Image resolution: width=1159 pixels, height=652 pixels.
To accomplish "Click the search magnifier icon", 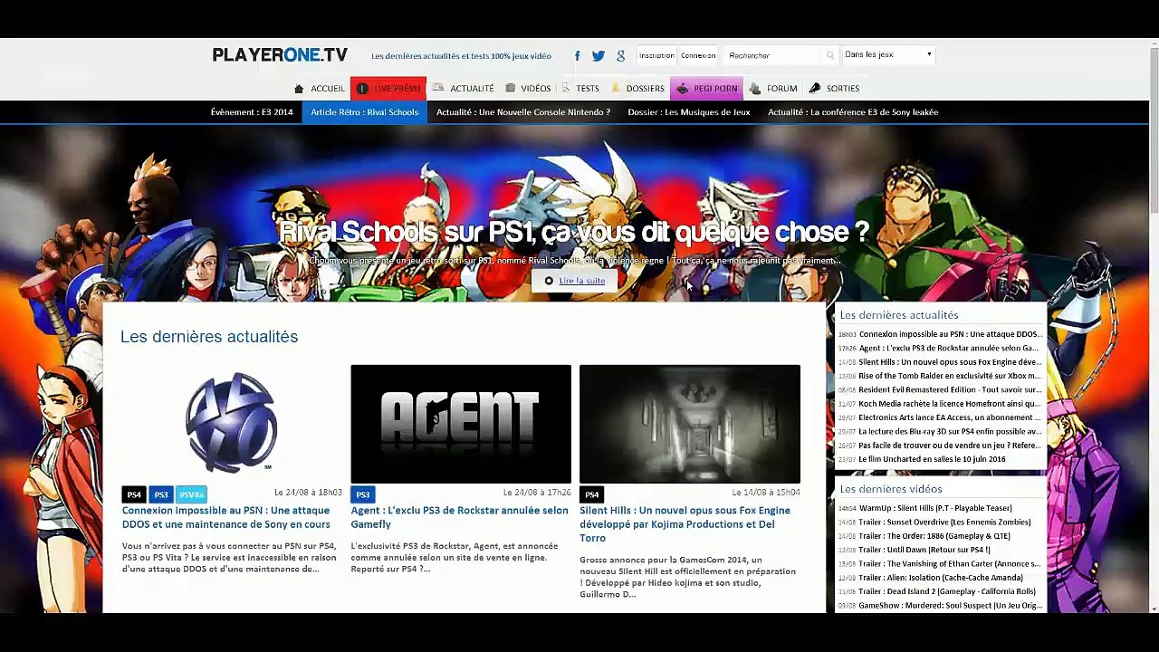I will [829, 56].
